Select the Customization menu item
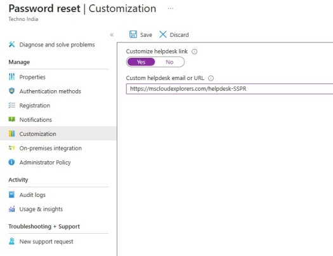This screenshot has height=256, width=333. pyautogui.click(x=58, y=134)
